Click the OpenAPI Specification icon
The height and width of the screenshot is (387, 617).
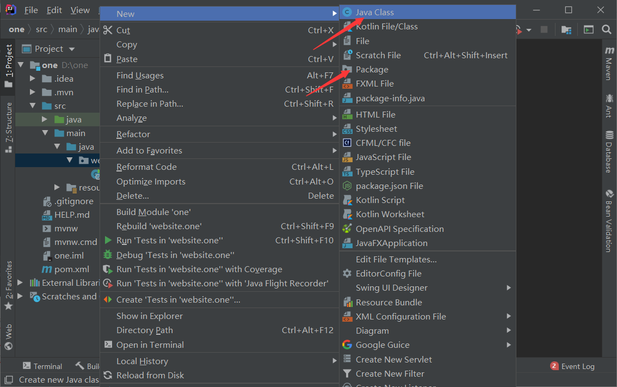347,229
